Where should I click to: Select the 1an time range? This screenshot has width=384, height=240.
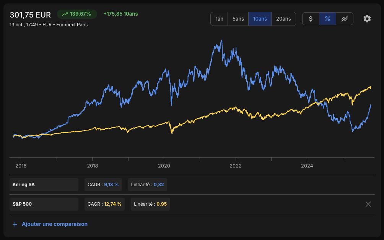pos(219,19)
